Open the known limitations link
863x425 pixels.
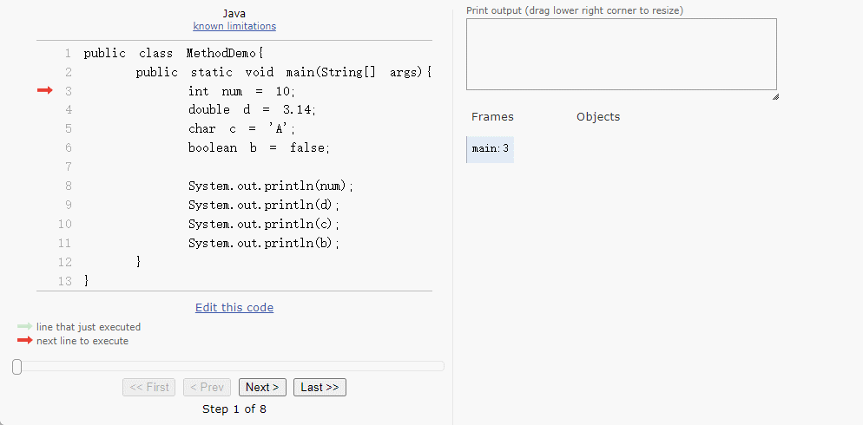point(234,26)
